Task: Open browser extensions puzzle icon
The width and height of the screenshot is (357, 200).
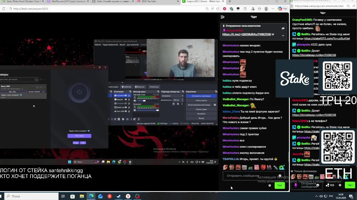Action: click(x=245, y=9)
